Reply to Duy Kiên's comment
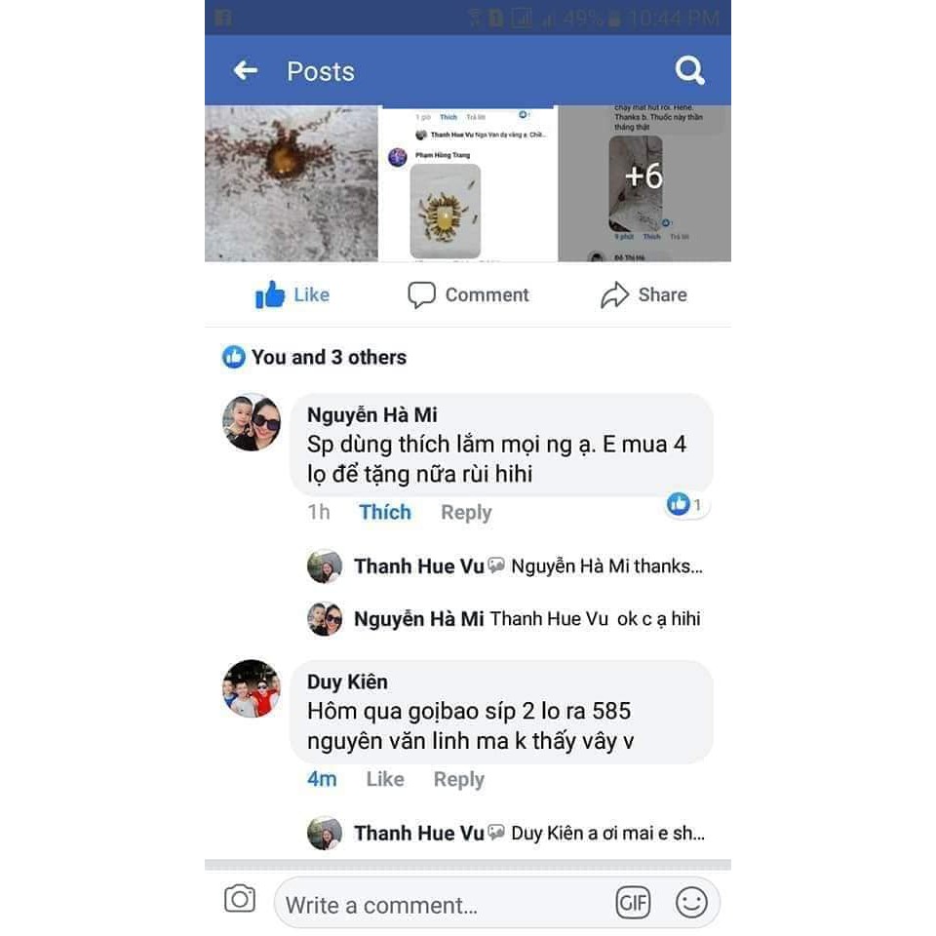 pos(459,779)
